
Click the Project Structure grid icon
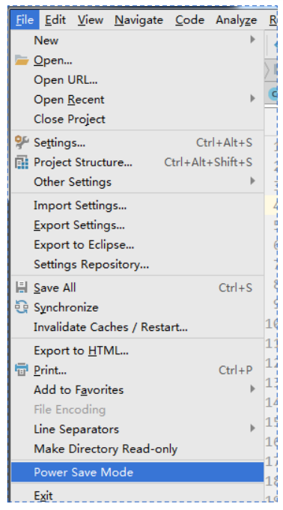(x=22, y=163)
